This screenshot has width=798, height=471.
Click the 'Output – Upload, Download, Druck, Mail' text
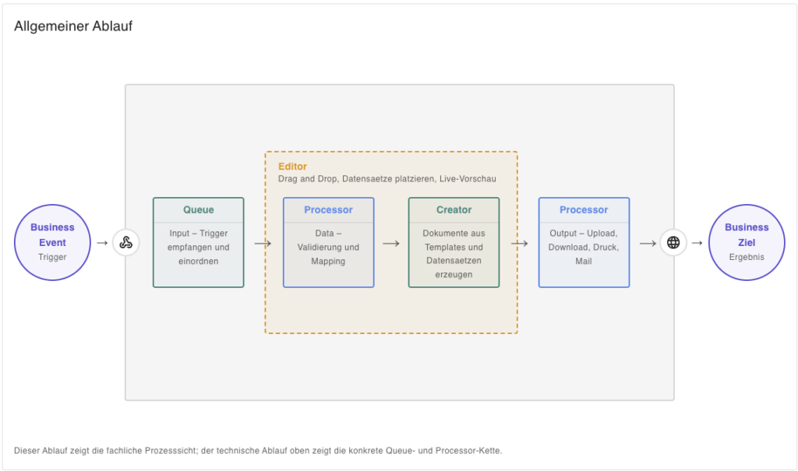584,248
